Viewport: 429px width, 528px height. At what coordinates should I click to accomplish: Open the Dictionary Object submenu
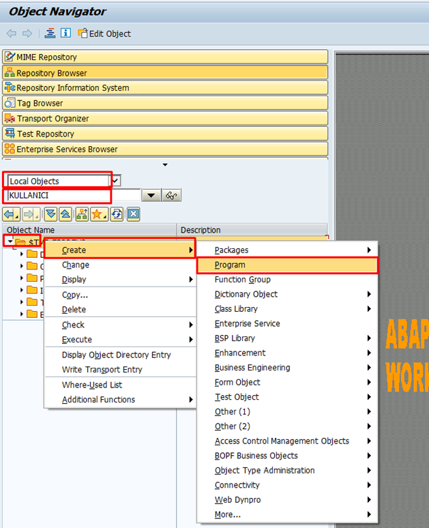point(246,294)
